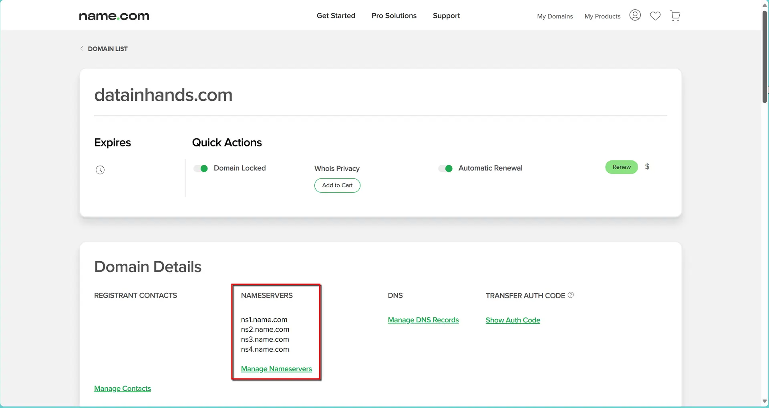The height and width of the screenshot is (408, 769).
Task: Click Show Auth Code
Action: [513, 320]
